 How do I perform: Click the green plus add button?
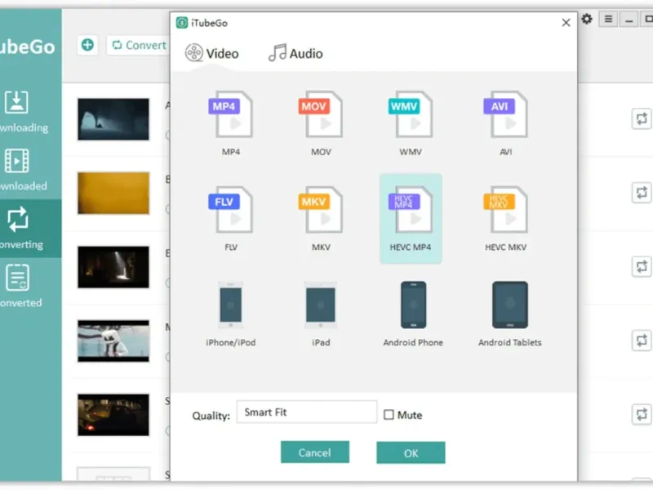(x=87, y=45)
